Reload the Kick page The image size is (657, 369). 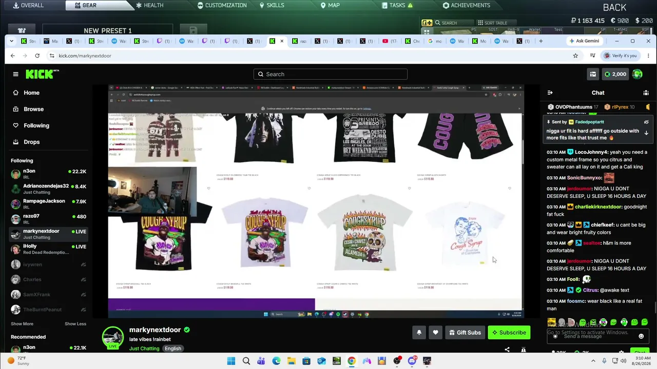(37, 55)
